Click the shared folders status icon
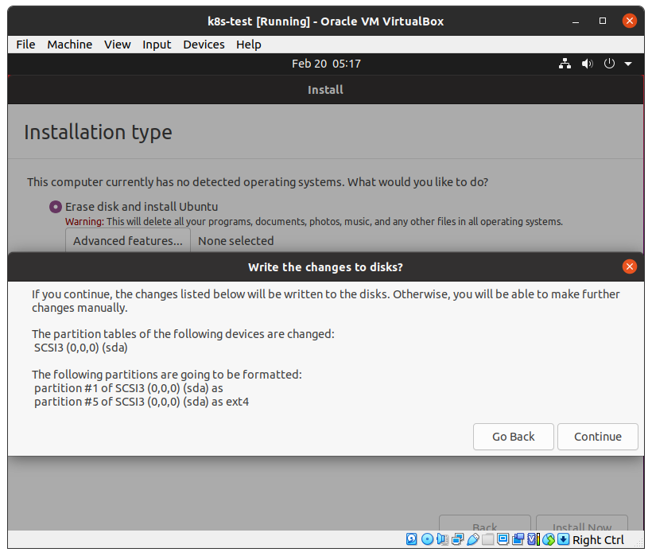The height and width of the screenshot is (556, 652). click(x=487, y=539)
